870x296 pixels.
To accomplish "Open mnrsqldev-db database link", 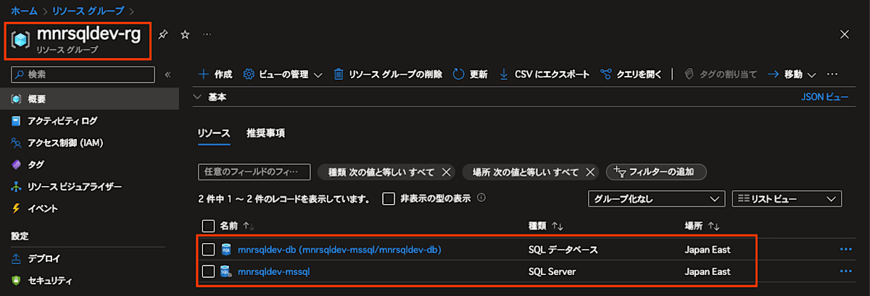I will pos(339,250).
